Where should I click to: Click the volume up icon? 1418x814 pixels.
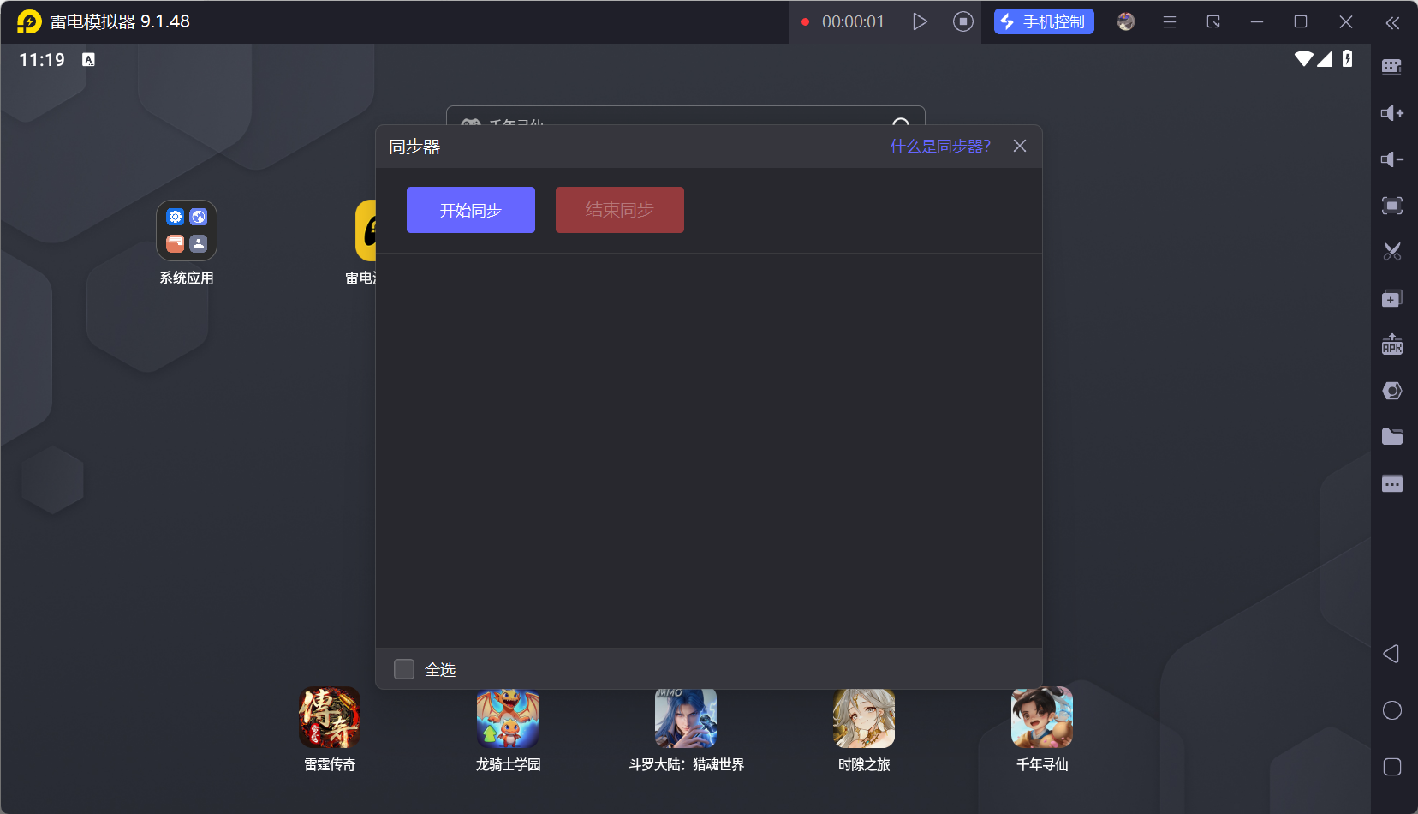tap(1392, 112)
